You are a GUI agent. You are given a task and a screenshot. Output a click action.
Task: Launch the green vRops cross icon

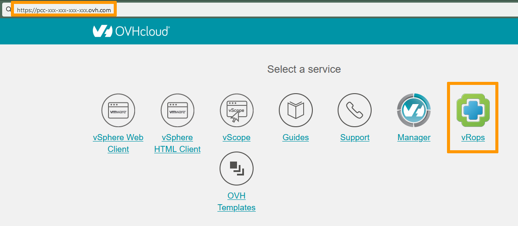tap(473, 111)
